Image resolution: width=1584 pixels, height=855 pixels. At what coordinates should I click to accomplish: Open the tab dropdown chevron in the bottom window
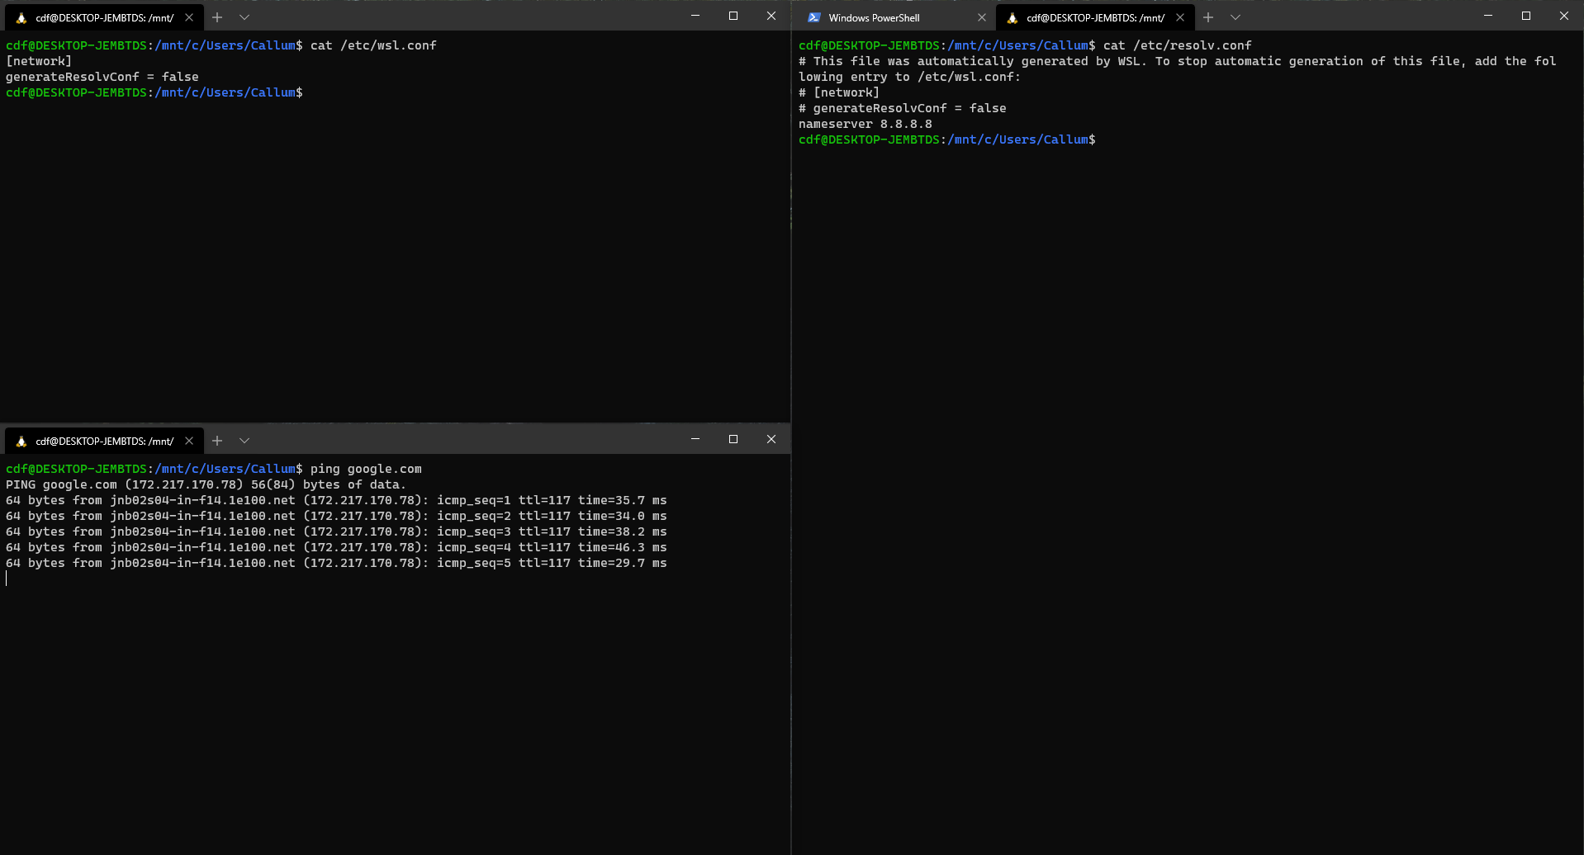coord(244,440)
